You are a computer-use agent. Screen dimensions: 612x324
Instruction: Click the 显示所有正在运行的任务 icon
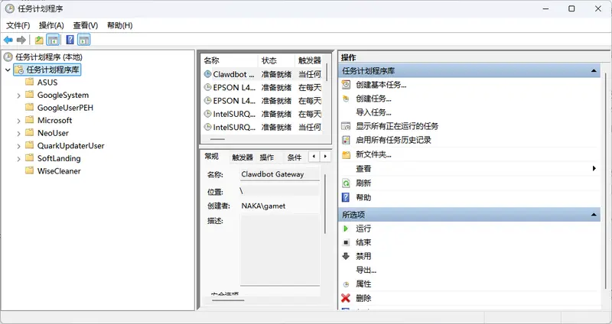pyautogui.click(x=346, y=126)
